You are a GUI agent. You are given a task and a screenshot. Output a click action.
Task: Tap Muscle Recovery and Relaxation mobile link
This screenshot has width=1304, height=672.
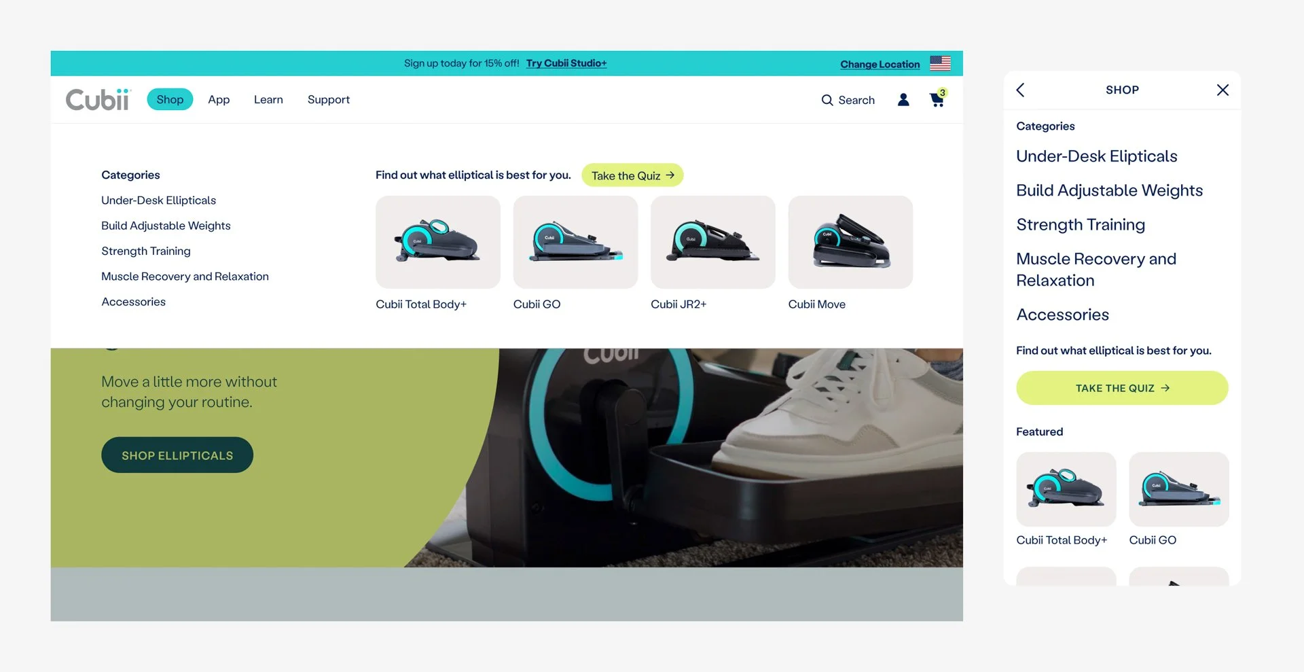tap(1096, 270)
